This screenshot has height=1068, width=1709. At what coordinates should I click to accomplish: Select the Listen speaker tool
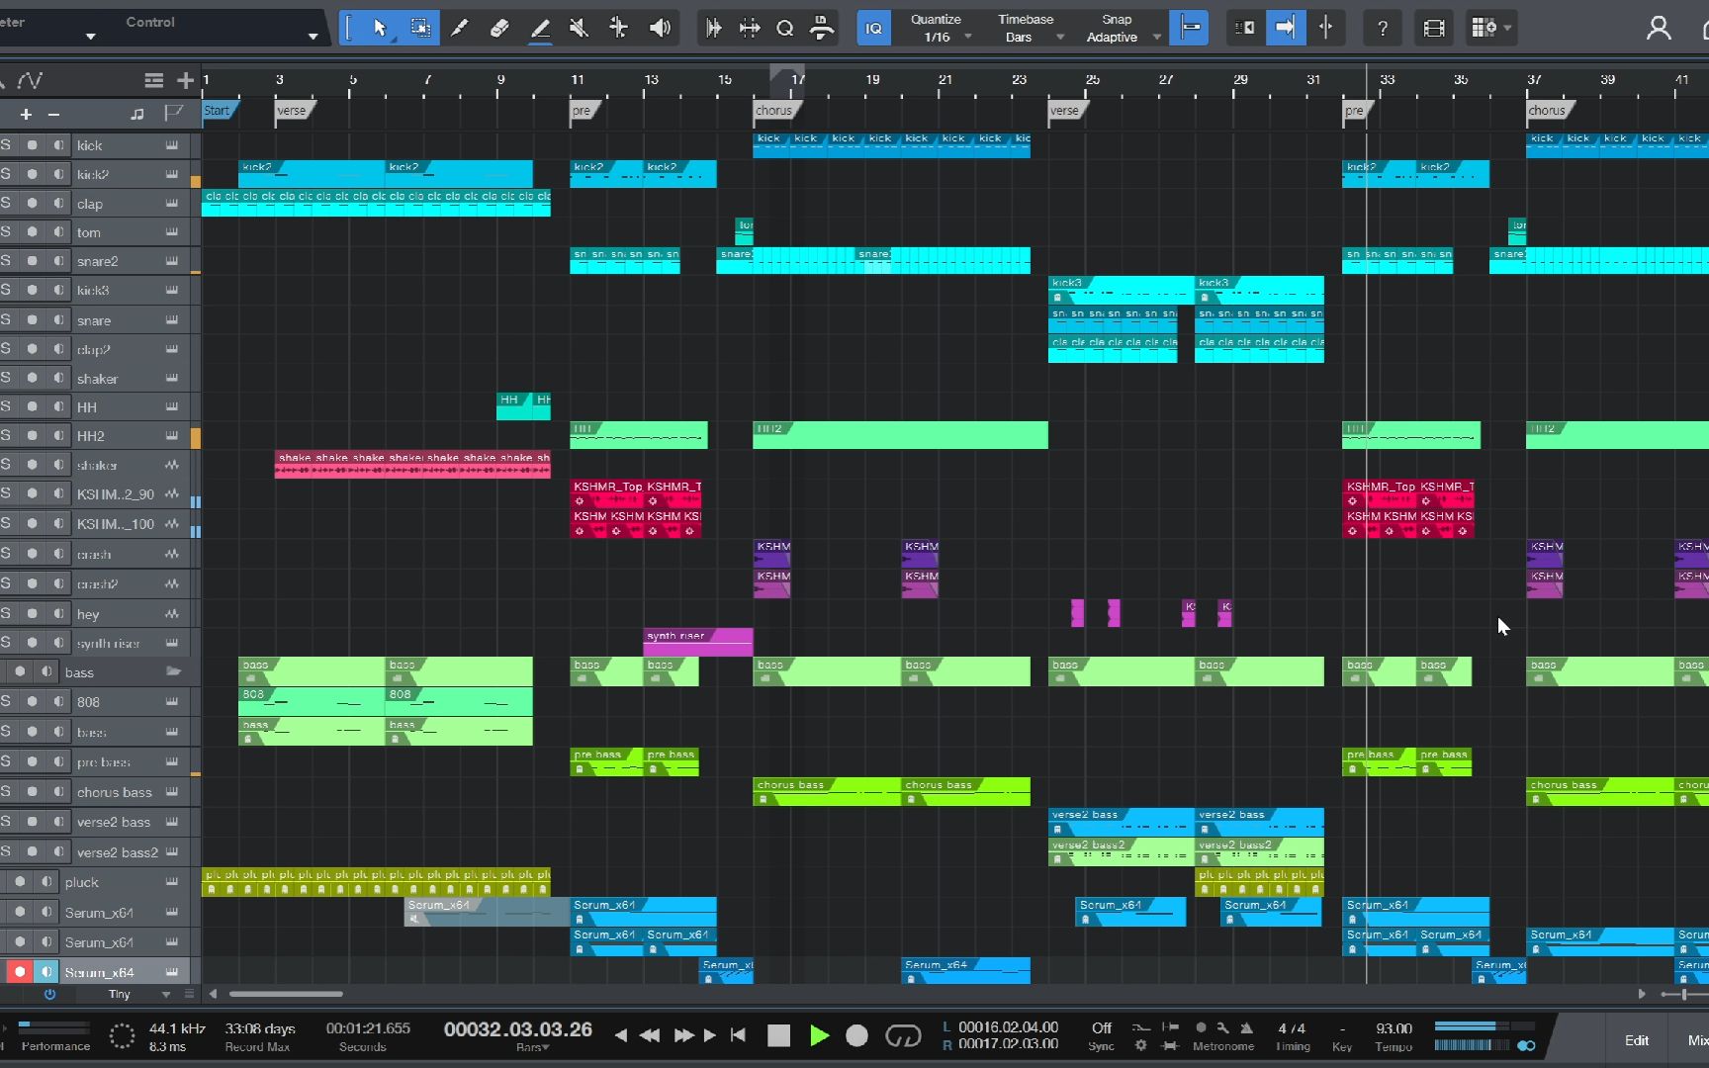660,28
